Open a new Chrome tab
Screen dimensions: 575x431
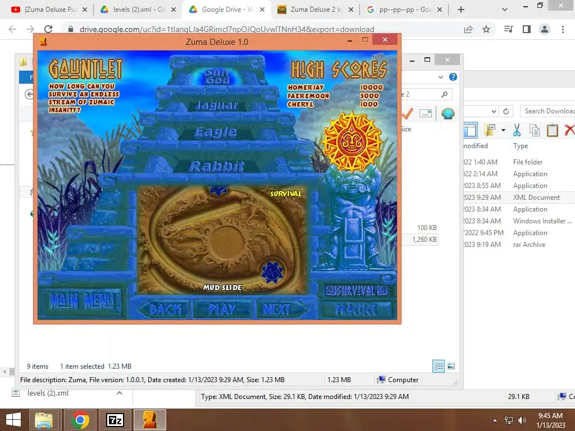click(x=461, y=10)
